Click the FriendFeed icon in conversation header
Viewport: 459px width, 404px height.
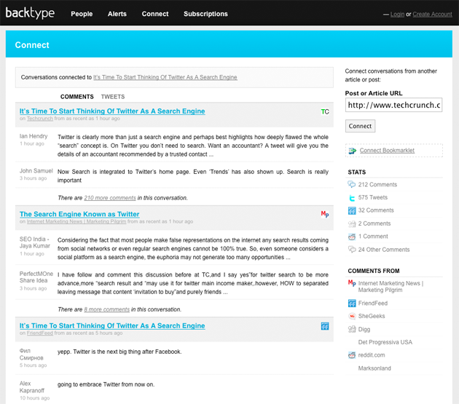point(325,326)
